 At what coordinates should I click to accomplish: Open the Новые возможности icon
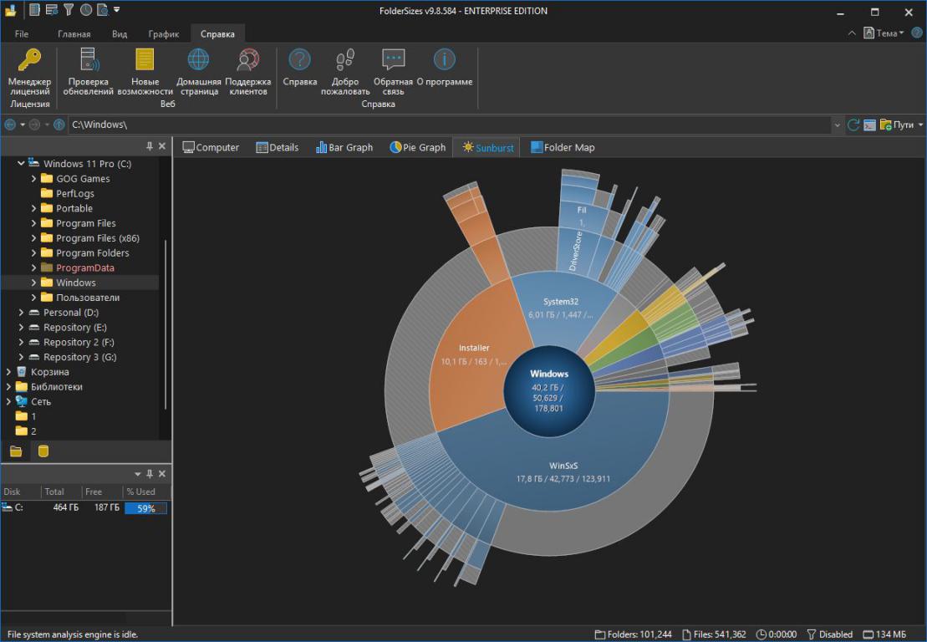145,61
